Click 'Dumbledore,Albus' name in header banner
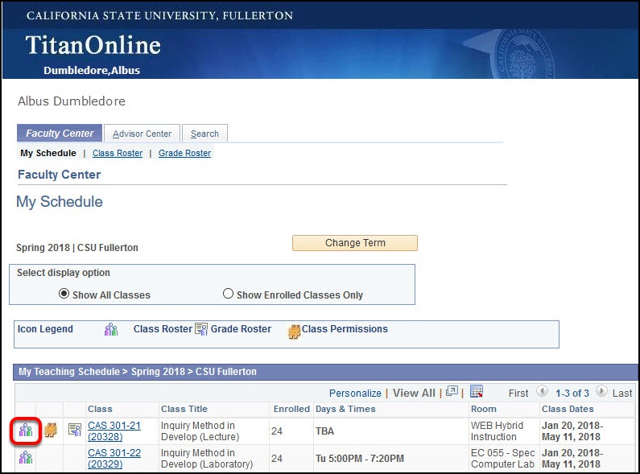640x474 pixels. coord(92,71)
